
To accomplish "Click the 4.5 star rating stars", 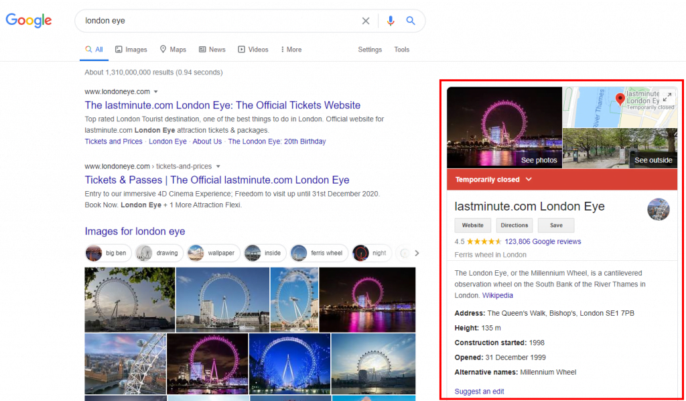I will pyautogui.click(x=484, y=241).
